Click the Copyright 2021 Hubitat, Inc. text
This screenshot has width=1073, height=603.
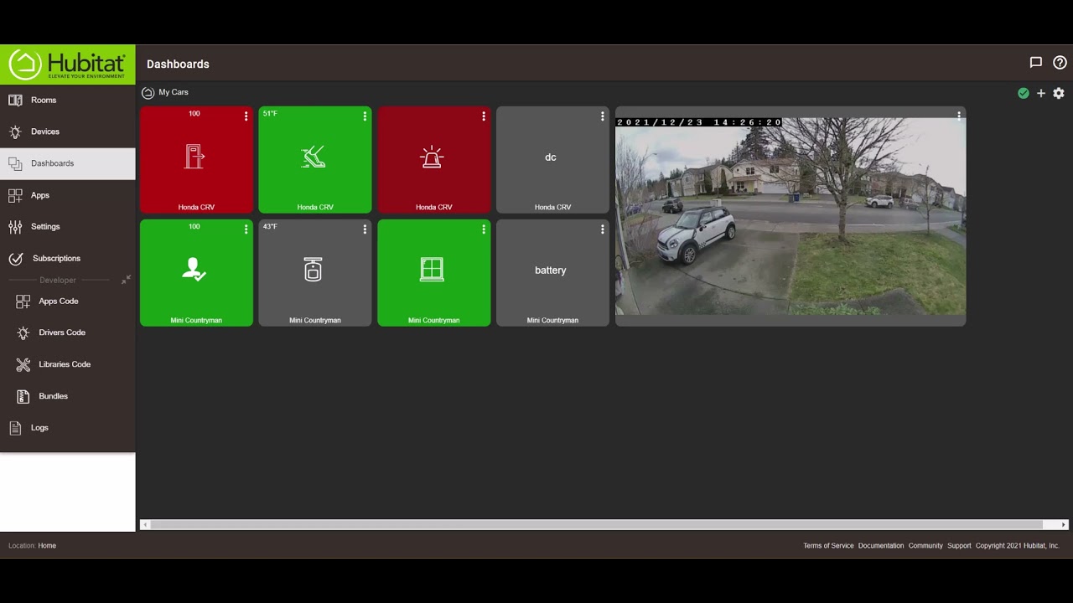click(x=1018, y=546)
